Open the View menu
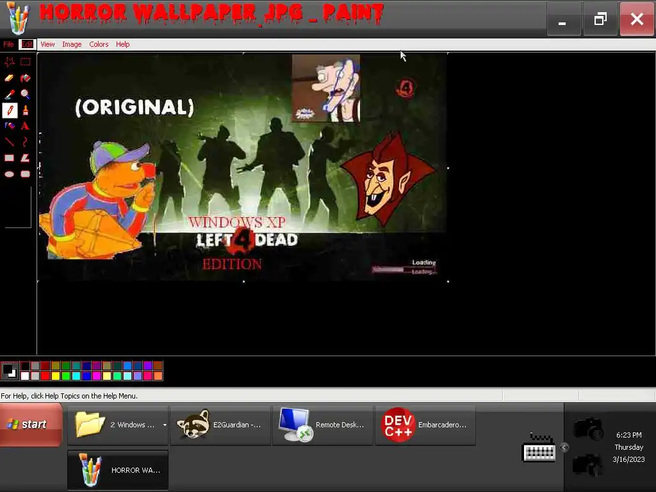 47,44
